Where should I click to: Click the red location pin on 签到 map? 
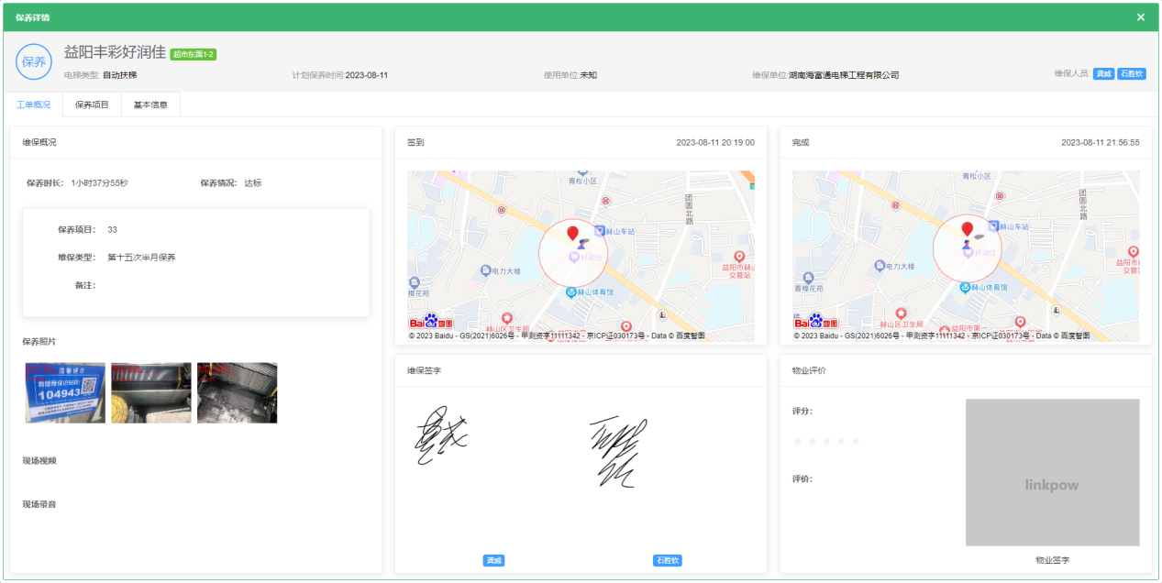573,233
